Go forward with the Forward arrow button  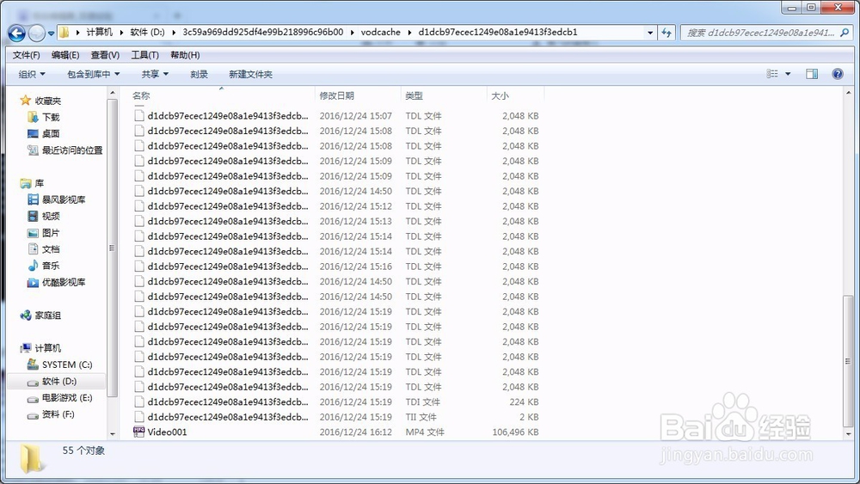(x=36, y=33)
